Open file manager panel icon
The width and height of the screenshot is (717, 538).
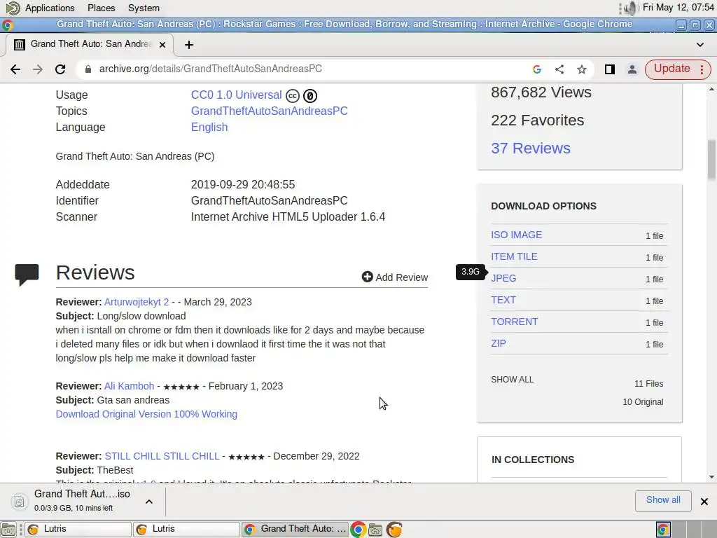[375, 530]
